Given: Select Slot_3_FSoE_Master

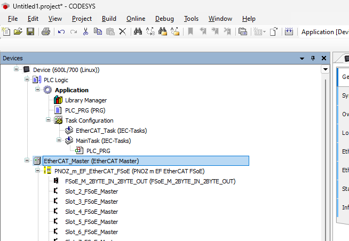Looking at the screenshot, I should (x=91, y=202).
